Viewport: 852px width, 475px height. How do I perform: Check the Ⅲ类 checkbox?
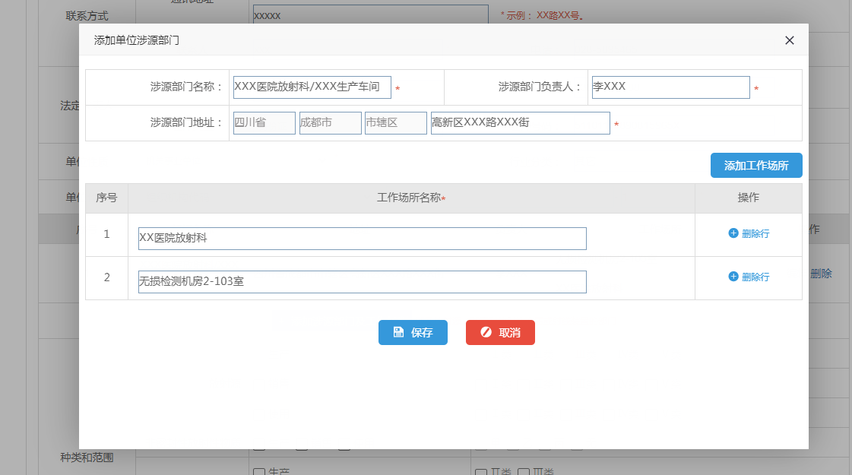[523, 472]
